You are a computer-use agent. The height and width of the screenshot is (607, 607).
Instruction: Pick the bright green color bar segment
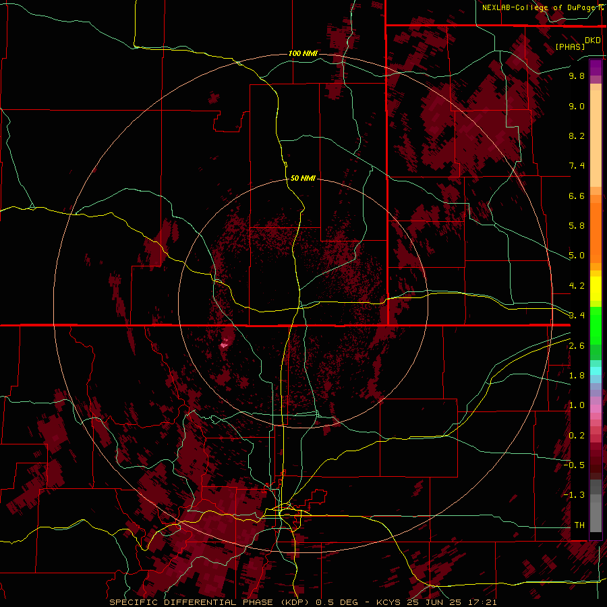point(596,325)
